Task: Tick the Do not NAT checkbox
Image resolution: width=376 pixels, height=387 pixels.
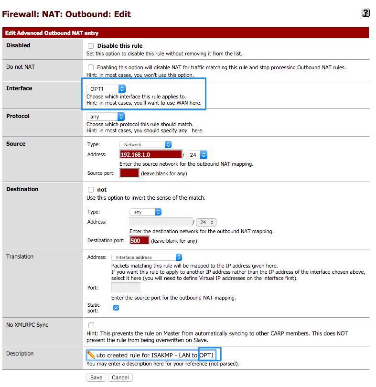Action: [91, 67]
